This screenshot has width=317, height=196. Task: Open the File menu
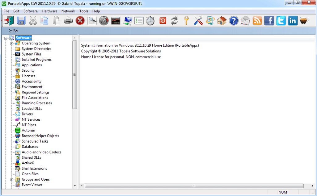coord(6,11)
